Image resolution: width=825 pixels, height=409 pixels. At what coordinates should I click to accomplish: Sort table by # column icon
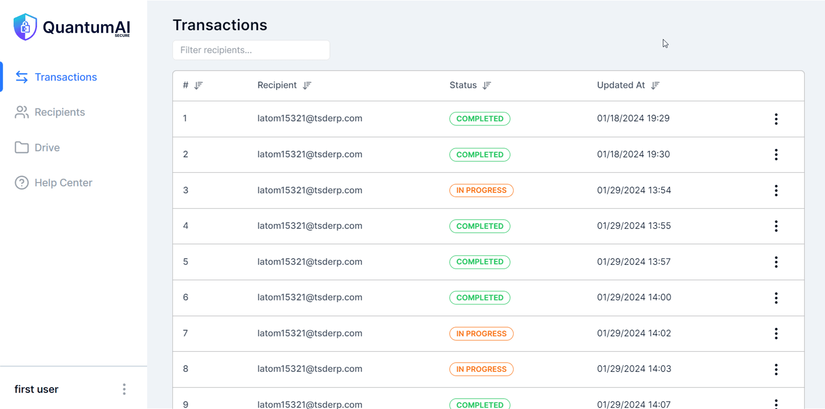click(199, 85)
